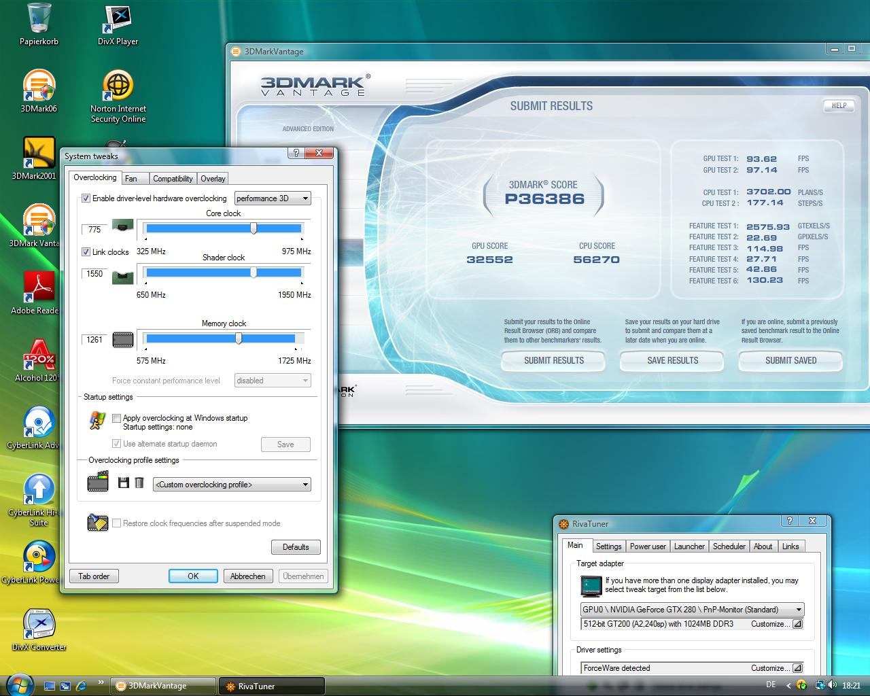Open the Power user tab in RivaTuner
The height and width of the screenshot is (696, 870).
648,546
